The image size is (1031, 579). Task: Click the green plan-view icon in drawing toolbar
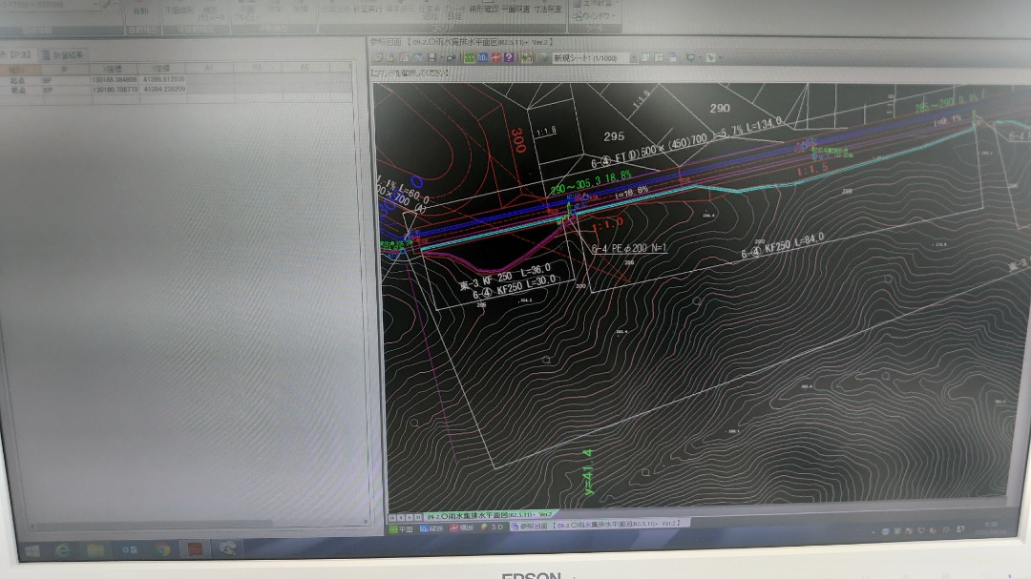470,58
